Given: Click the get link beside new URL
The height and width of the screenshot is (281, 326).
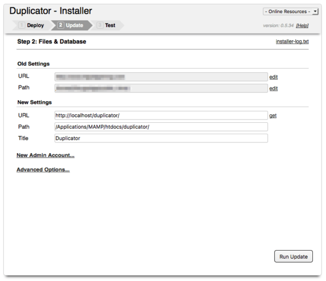Looking at the screenshot, I should pos(273,116).
